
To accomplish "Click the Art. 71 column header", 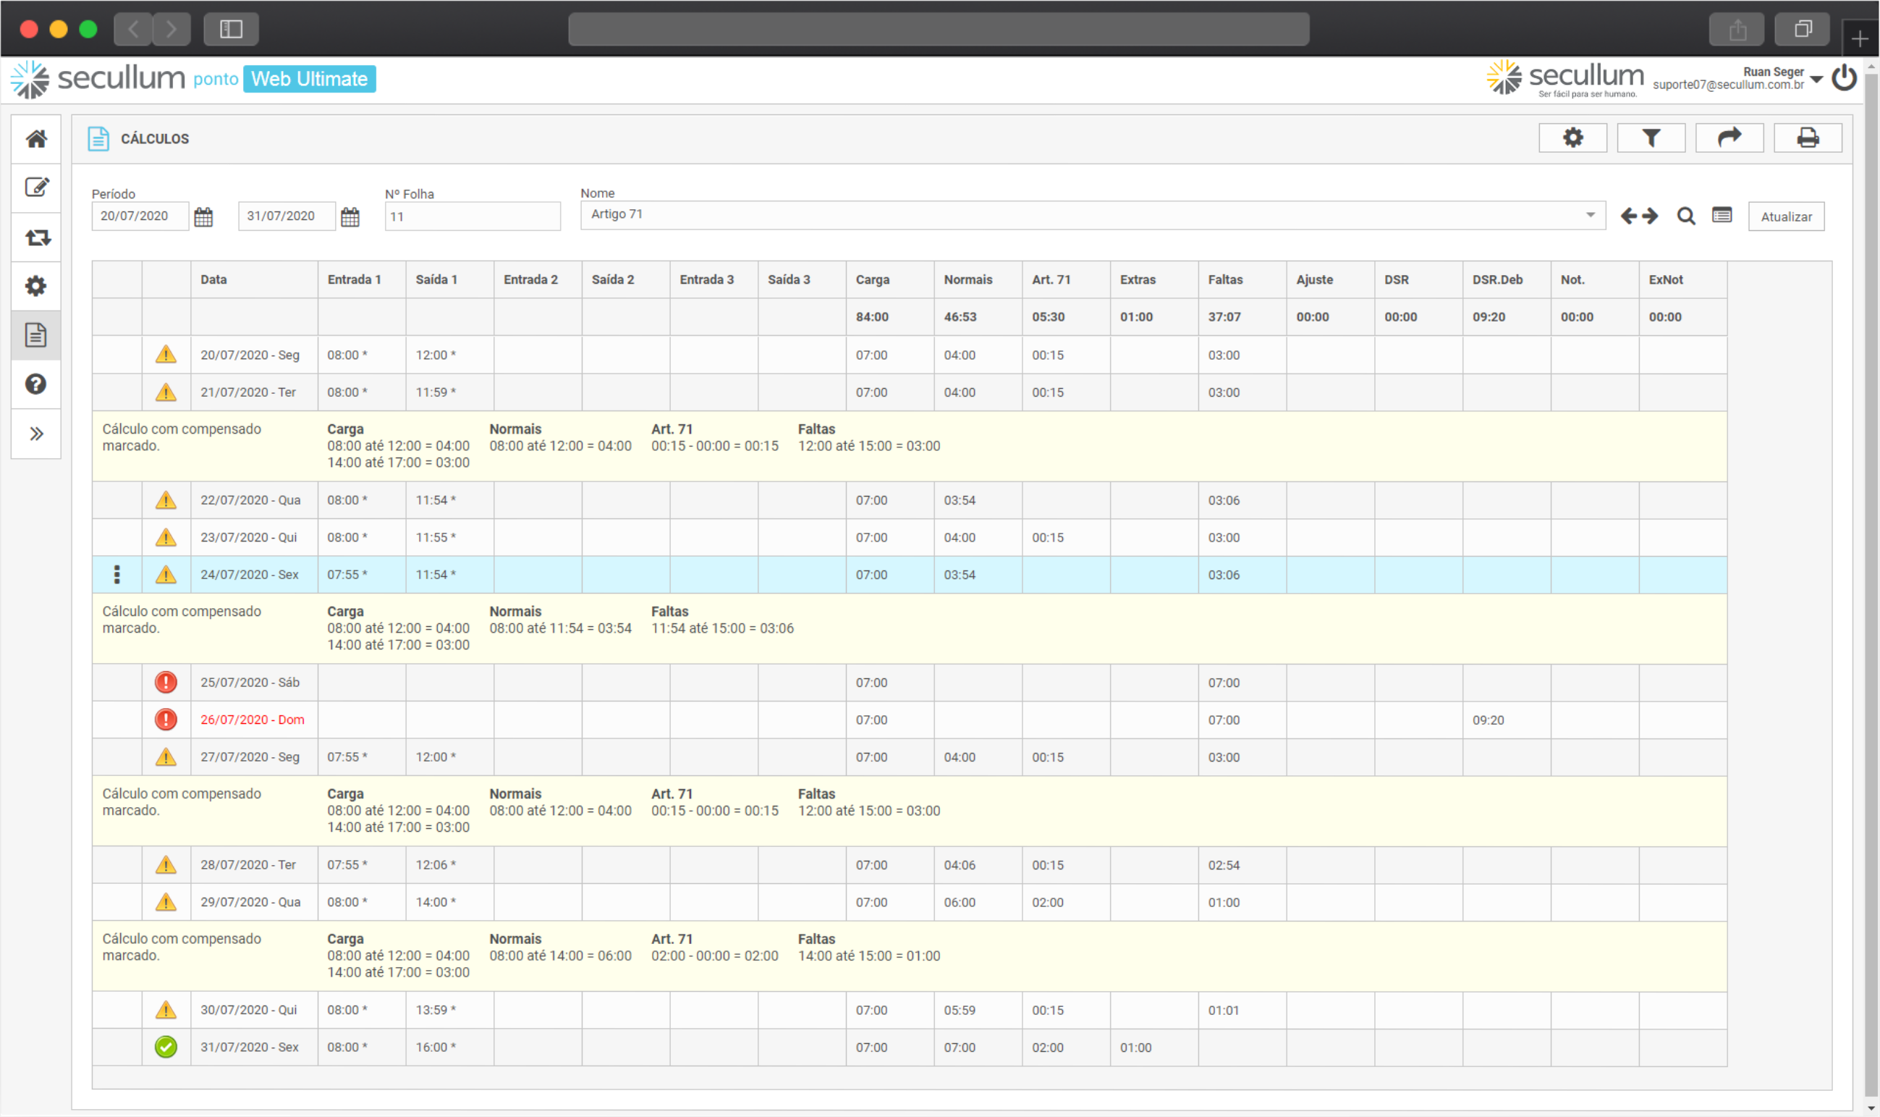I will tap(1050, 280).
